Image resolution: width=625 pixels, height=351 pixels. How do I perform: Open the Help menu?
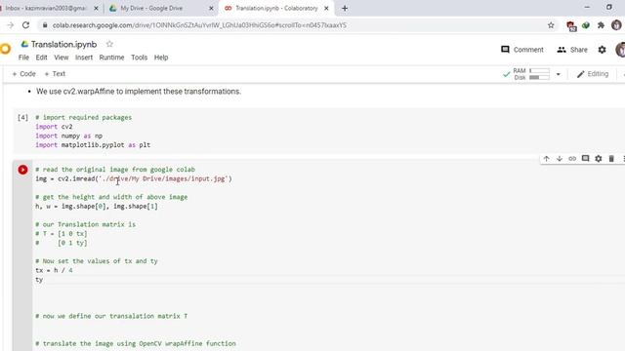pyautogui.click(x=161, y=58)
